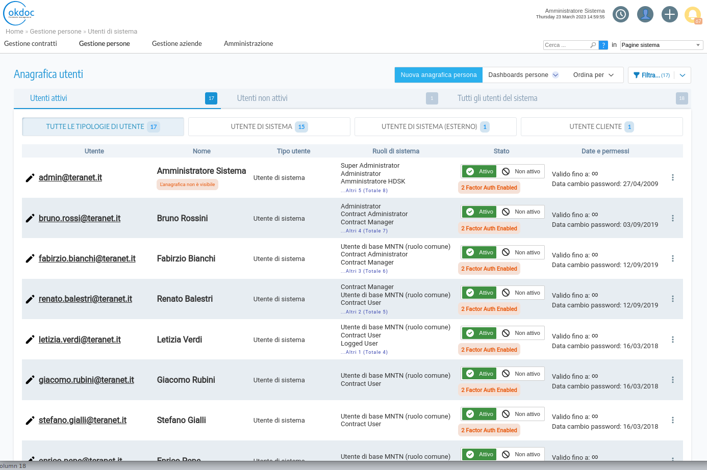The image size is (707, 470).
Task: Expand the Ordina per dropdown
Action: [594, 74]
